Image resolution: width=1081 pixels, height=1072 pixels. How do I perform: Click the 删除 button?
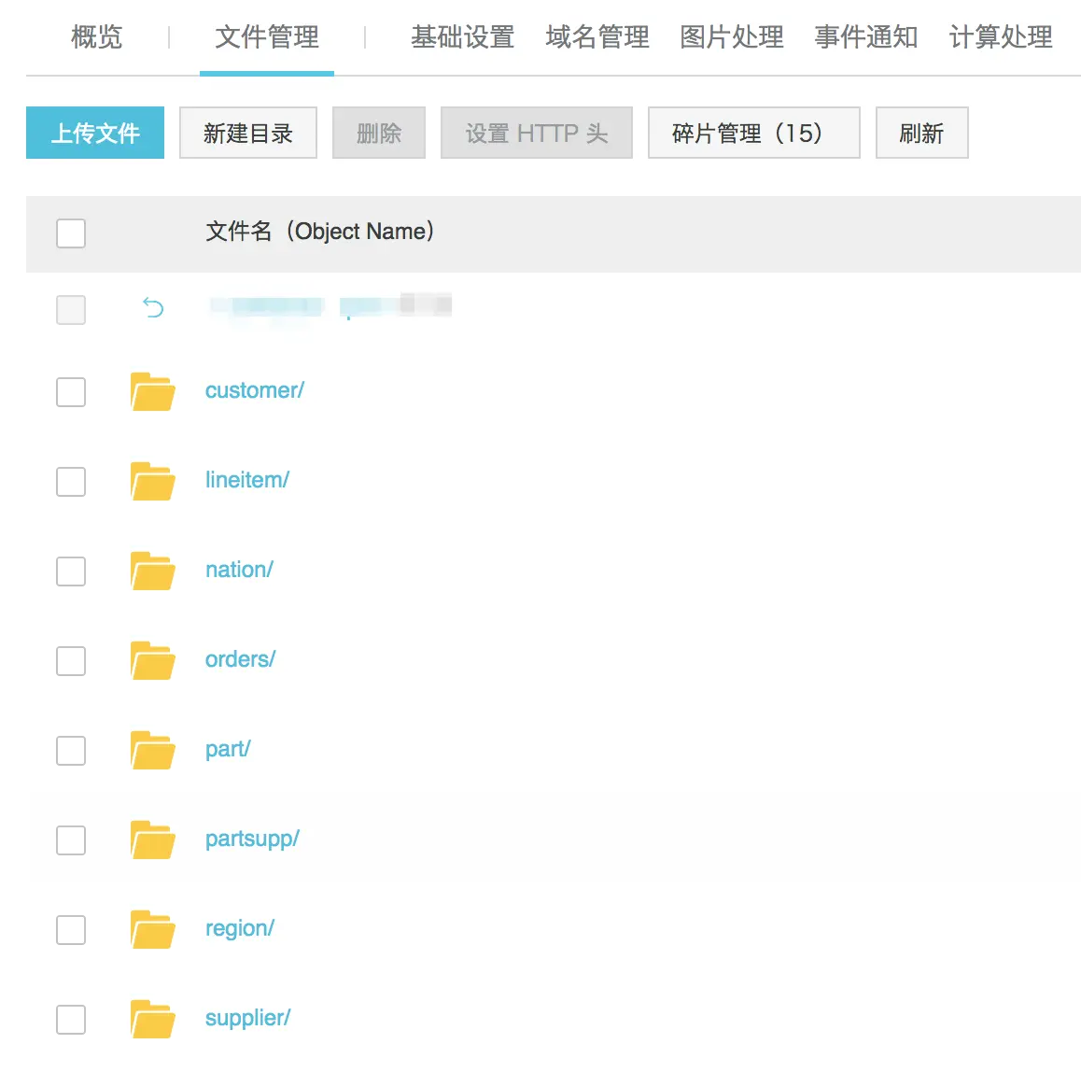tap(378, 133)
